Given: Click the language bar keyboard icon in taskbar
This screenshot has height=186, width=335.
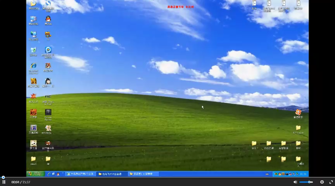Looking at the screenshot, I should [x=267, y=174].
